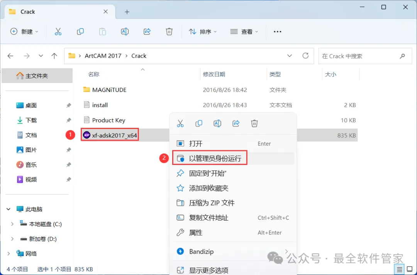Click the MAGNiTUDE folder icon
This screenshot has height=275, width=417.
point(86,90)
